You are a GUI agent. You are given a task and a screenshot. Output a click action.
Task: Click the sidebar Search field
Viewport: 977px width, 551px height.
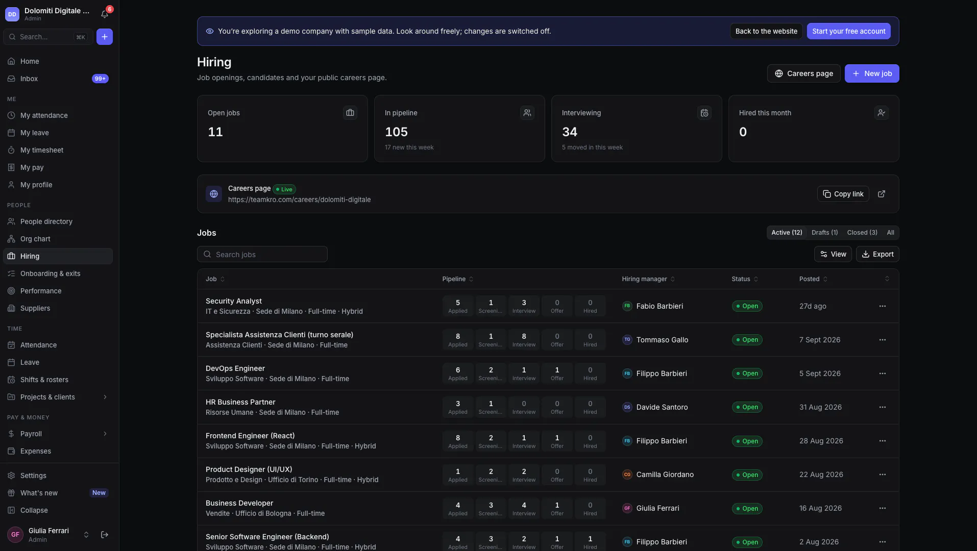(48, 37)
